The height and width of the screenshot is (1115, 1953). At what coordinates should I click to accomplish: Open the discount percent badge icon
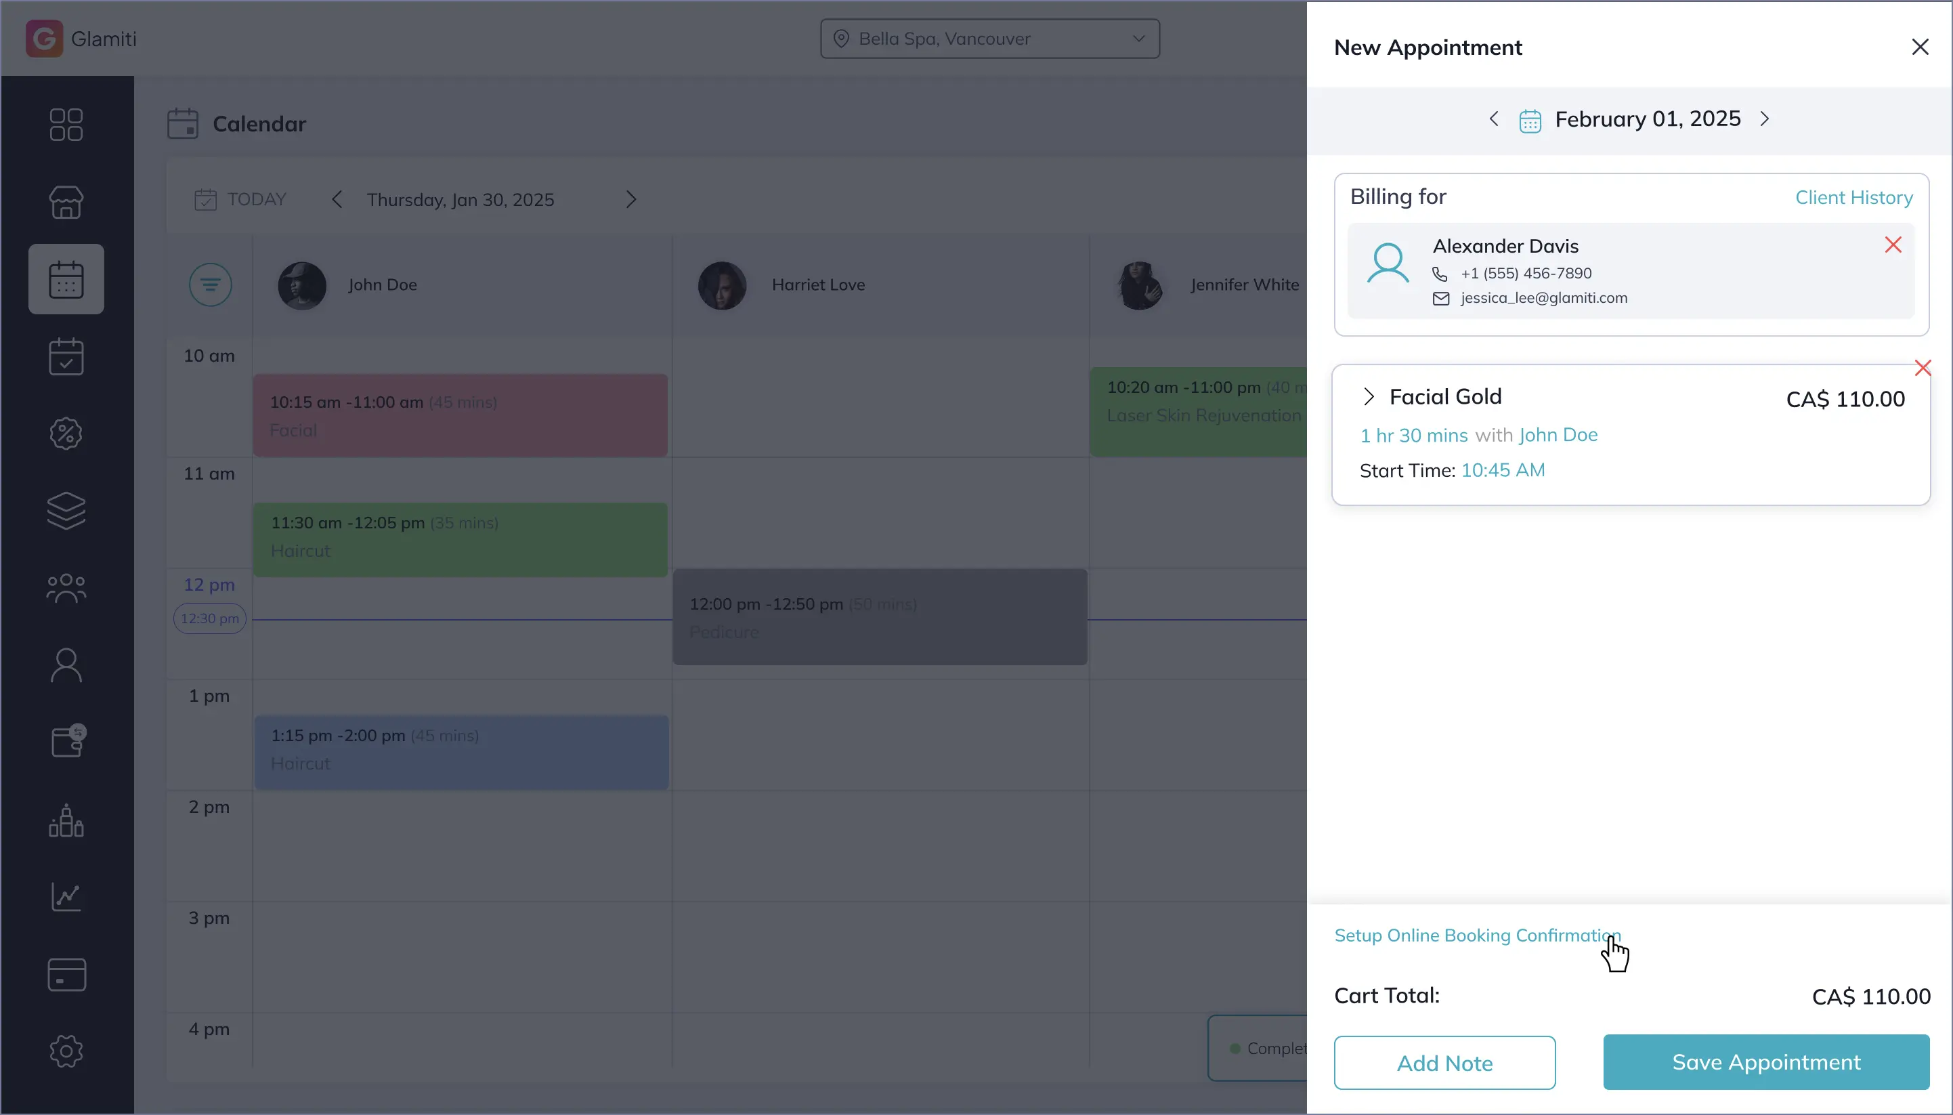tap(66, 434)
